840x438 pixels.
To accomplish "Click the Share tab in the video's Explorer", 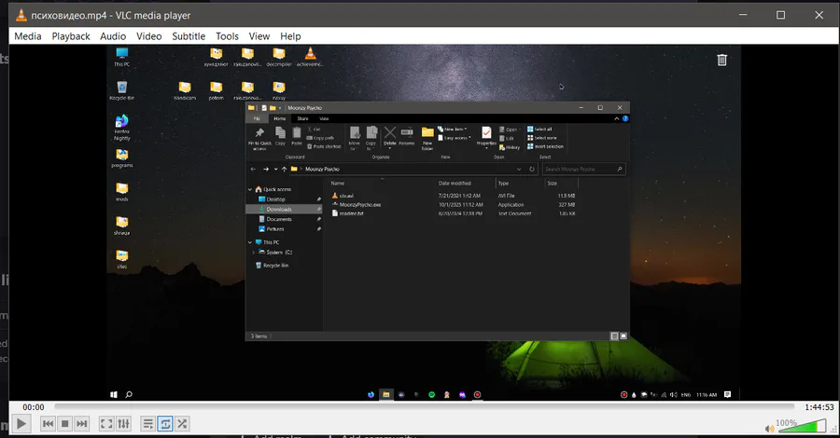I will point(302,118).
